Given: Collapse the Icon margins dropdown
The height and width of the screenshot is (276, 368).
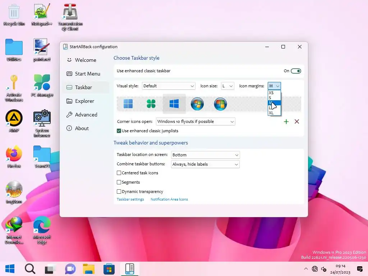Looking at the screenshot, I should click(274, 86).
